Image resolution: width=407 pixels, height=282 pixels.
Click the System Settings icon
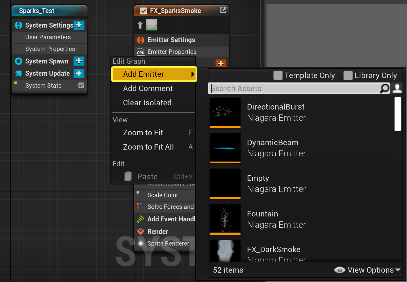18,25
